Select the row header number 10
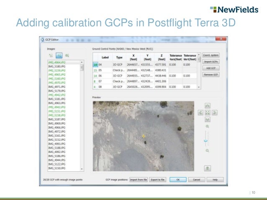267x200 pixels. [x=95, y=65]
